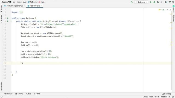The image size is (175, 98).
Task: Click the main method breadcrumb
Action: 42,2
